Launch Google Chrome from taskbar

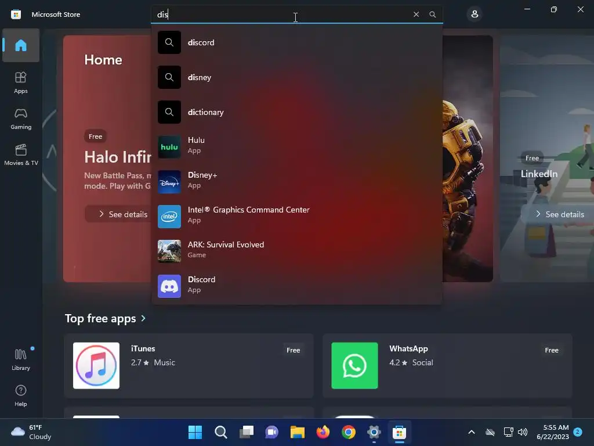click(348, 432)
